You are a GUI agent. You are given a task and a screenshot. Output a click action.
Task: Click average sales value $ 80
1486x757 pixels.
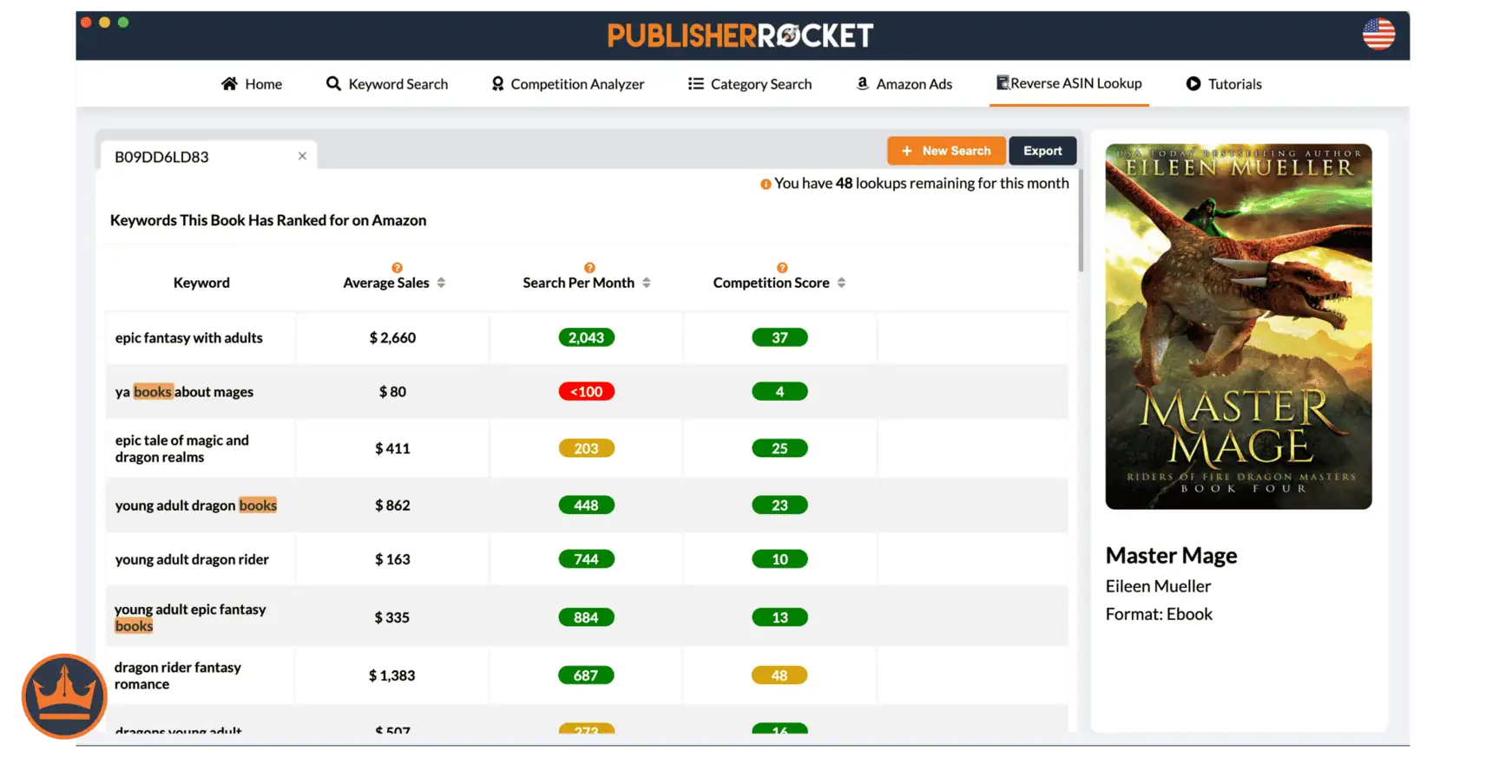point(392,392)
